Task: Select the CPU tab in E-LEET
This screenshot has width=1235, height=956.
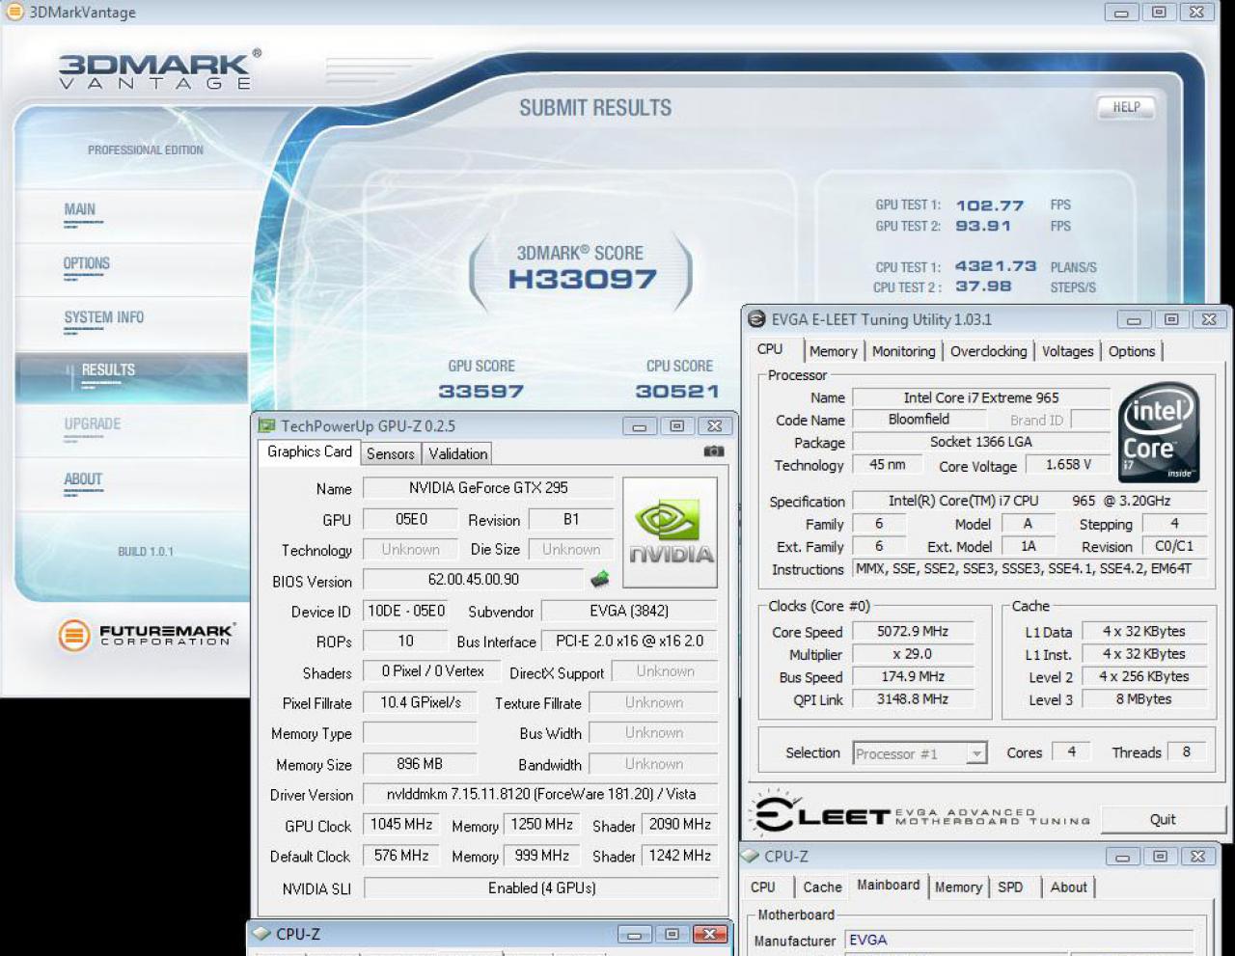Action: pyautogui.click(x=770, y=349)
